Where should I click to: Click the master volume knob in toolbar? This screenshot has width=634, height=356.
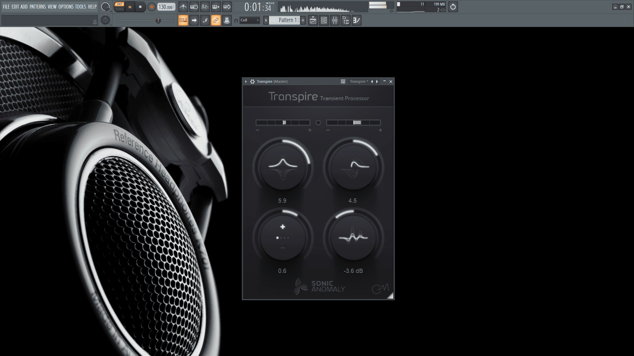click(105, 7)
